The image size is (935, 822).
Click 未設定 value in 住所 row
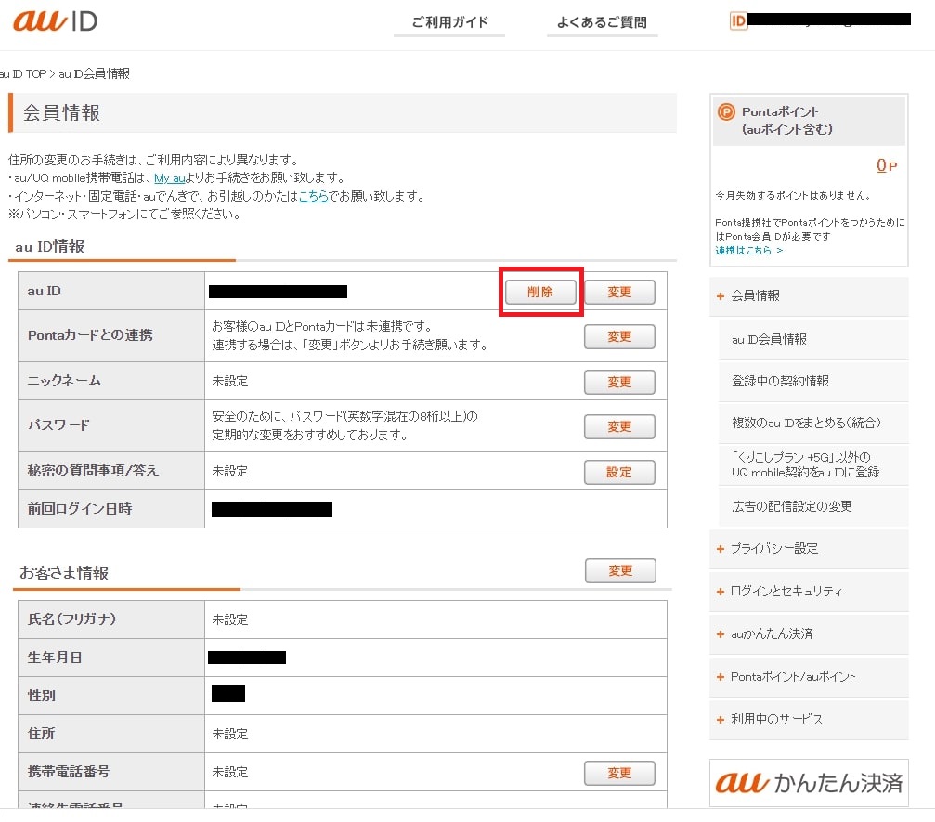click(x=230, y=735)
